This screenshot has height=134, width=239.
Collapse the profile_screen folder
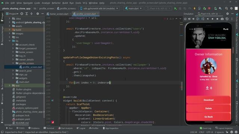pyautogui.click(x=13, y=63)
